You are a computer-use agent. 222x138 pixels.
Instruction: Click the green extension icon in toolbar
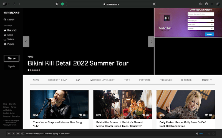[63, 4]
